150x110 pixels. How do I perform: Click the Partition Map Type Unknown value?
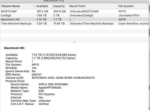pyautogui.click(x=45, y=101)
